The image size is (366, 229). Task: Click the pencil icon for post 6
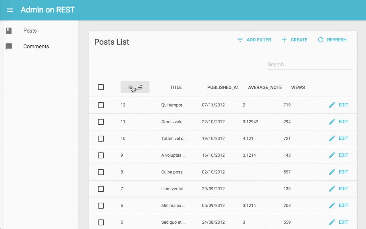coord(332,205)
